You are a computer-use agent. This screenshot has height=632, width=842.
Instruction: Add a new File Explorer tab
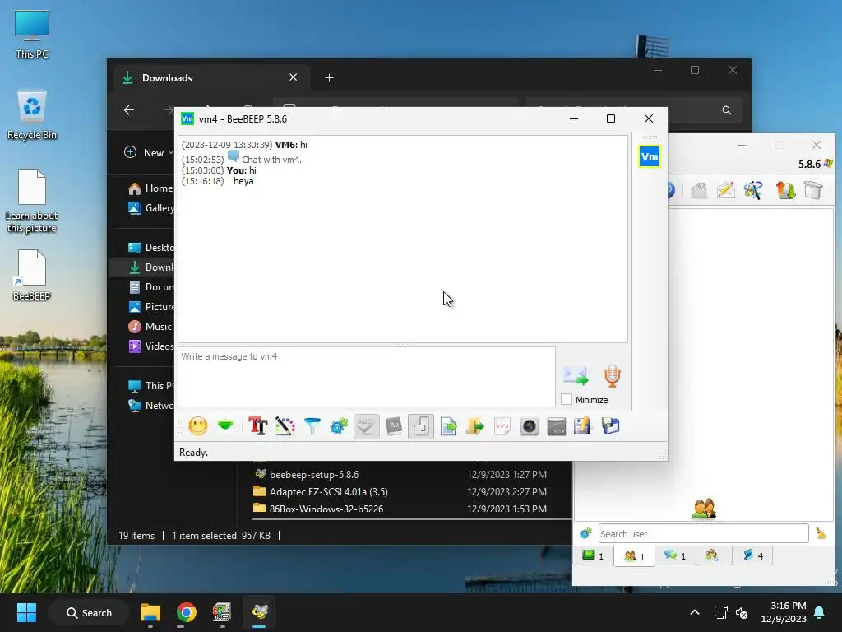tap(329, 78)
